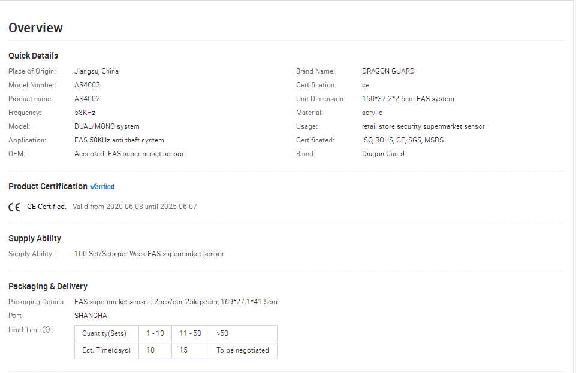Image resolution: width=576 pixels, height=373 pixels.
Task: Click the 'Product name:' label
Action: pos(31,99)
